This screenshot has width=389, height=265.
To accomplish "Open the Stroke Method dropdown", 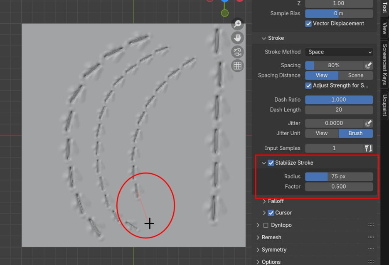I will 339,52.
